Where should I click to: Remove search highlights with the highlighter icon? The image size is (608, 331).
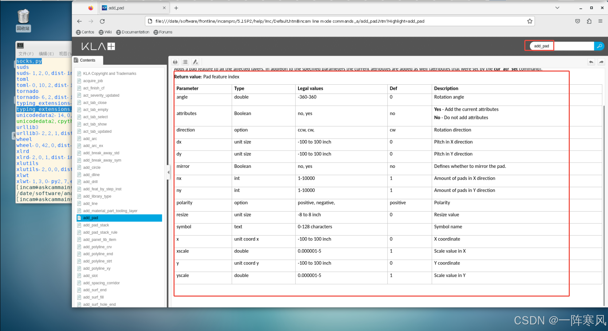195,62
